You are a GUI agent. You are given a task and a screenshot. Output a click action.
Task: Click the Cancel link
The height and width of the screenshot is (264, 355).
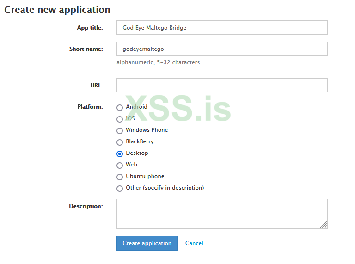pos(194,243)
